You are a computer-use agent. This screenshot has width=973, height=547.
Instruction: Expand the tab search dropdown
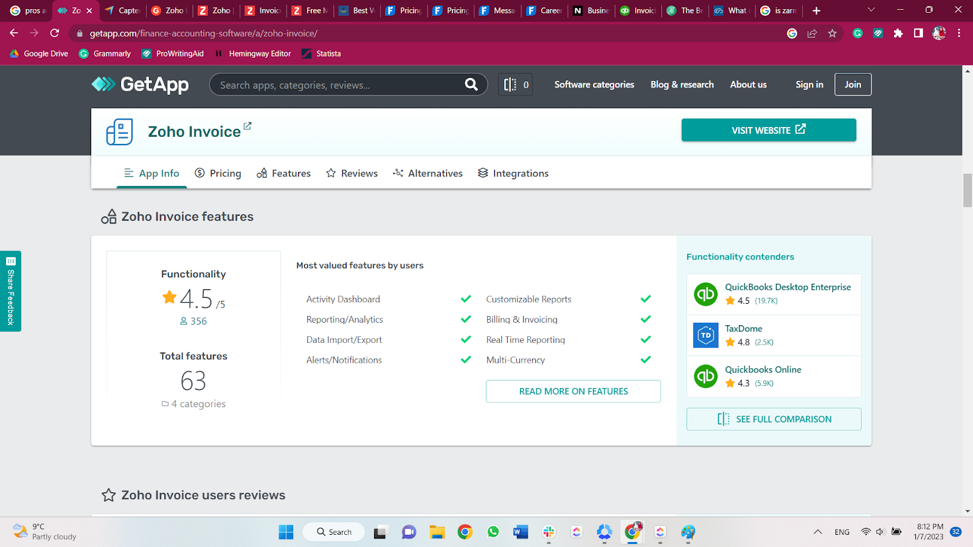(871, 10)
